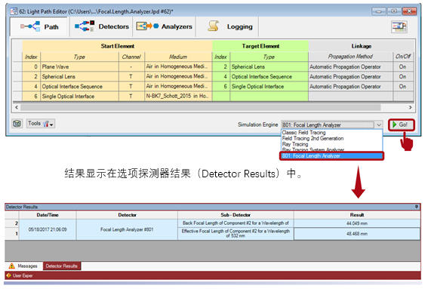Screen dimensions: 428x289
Task: Click the Path tab's node diagram icon
Action: click(30, 26)
